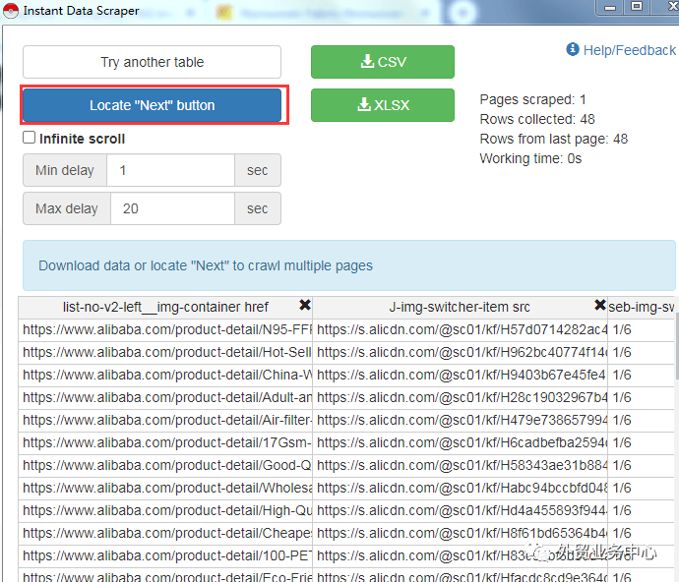
Task: Select the H962bc40774f14 image URL cell
Action: click(460, 352)
